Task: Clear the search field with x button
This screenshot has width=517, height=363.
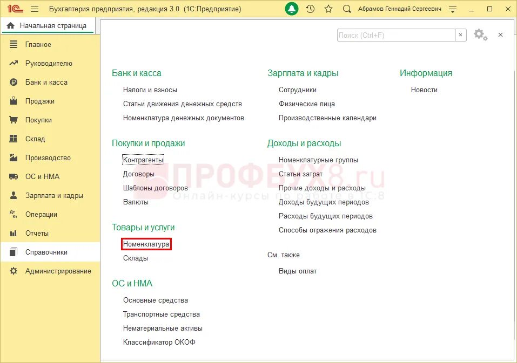Action: tap(461, 35)
